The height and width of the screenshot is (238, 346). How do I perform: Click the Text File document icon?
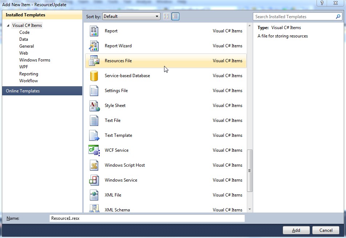[x=94, y=120]
